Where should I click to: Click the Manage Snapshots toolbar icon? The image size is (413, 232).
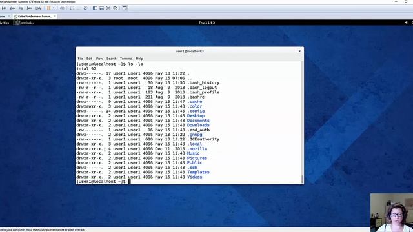[85, 8]
